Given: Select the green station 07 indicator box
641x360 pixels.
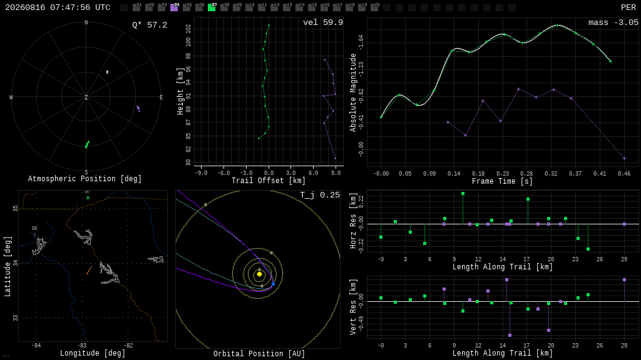Looking at the screenshot, I should click(212, 7).
